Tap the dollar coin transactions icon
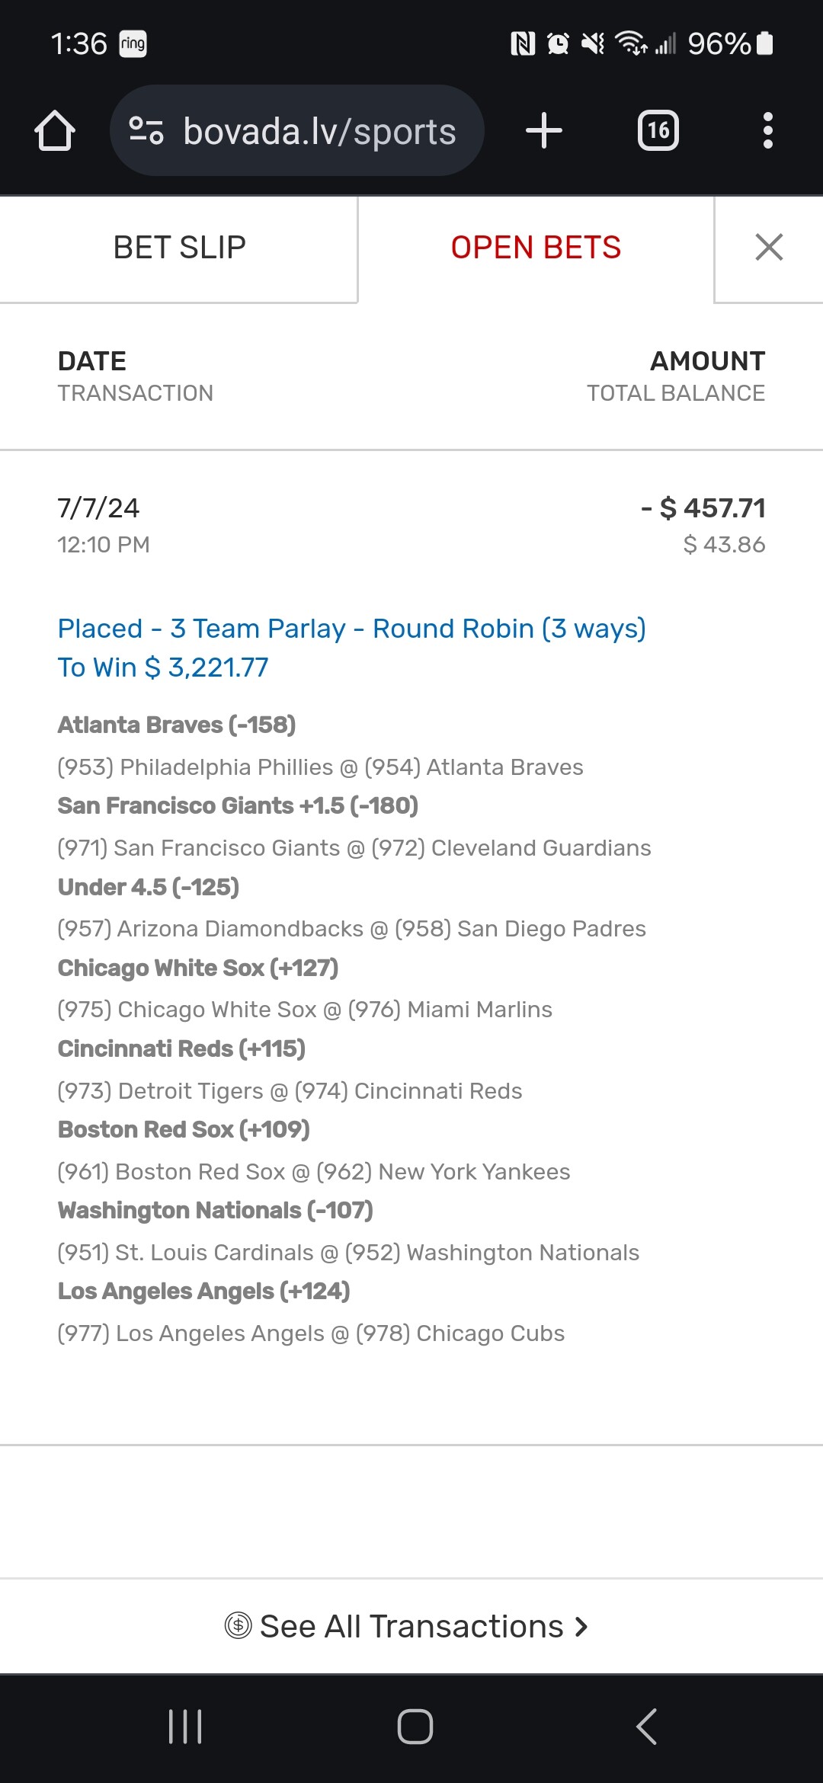The image size is (823, 1783). coord(238,1626)
